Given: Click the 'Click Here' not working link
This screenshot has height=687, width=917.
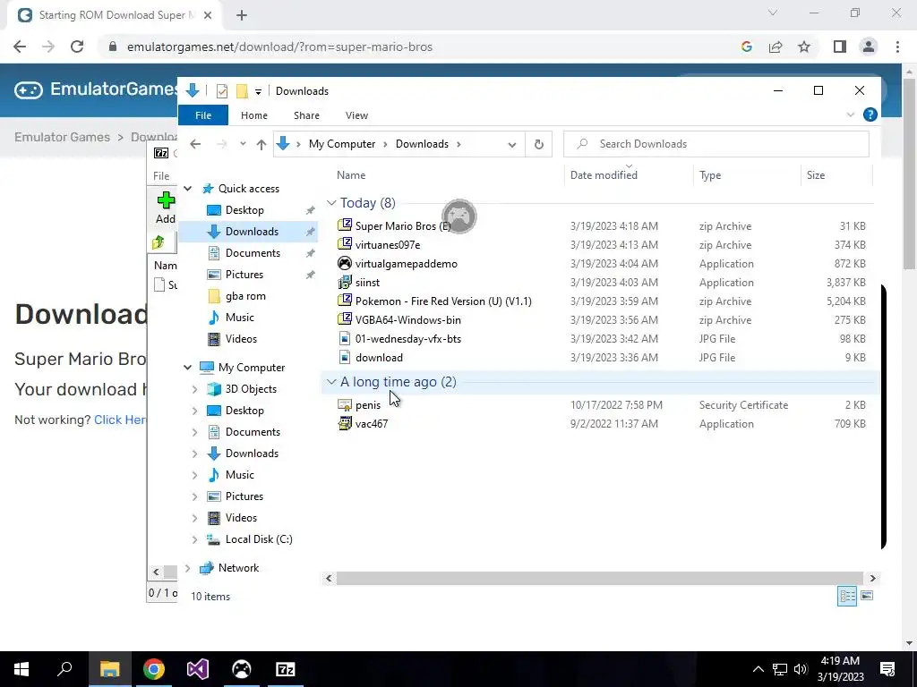Looking at the screenshot, I should pos(121,420).
